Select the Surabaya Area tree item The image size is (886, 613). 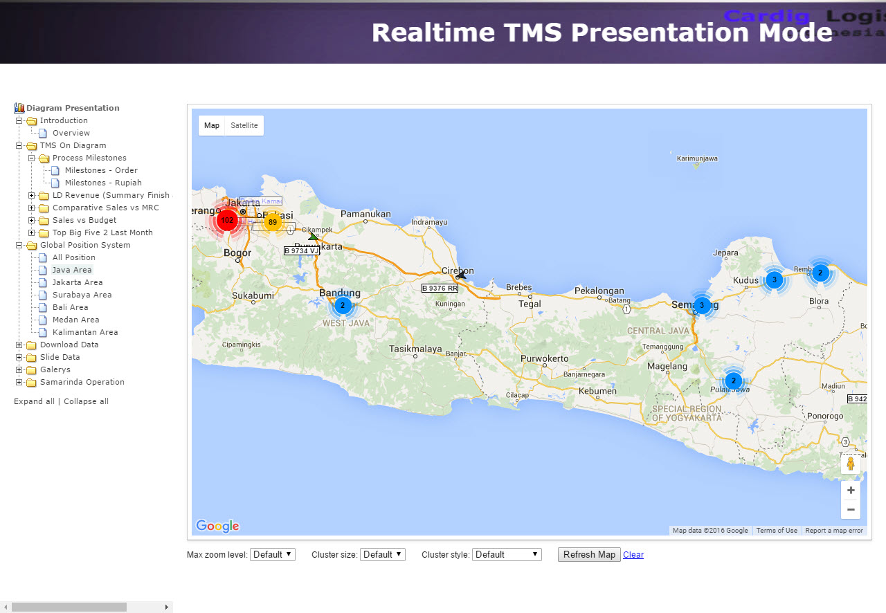[82, 295]
